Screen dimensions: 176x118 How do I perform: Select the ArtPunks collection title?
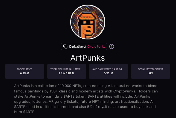[x=88, y=58]
